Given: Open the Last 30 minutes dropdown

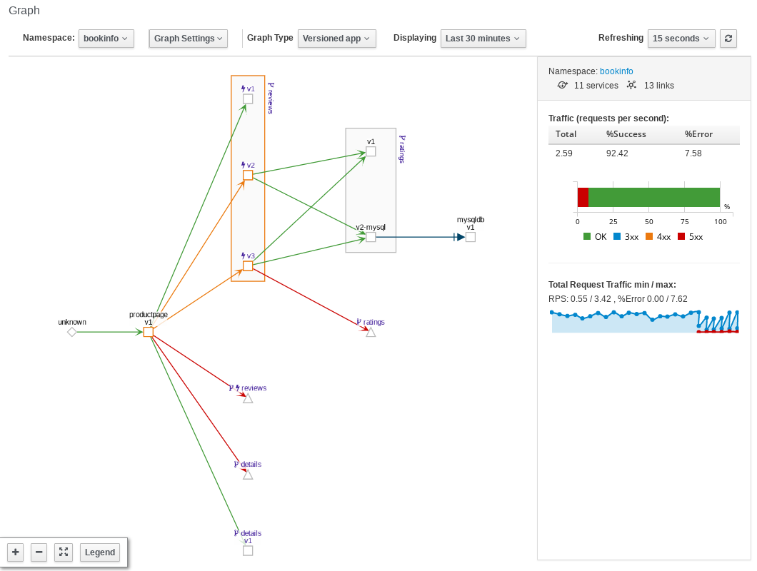Looking at the screenshot, I should click(x=483, y=39).
